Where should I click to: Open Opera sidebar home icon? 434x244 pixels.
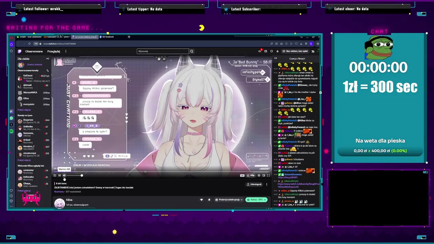11,44
